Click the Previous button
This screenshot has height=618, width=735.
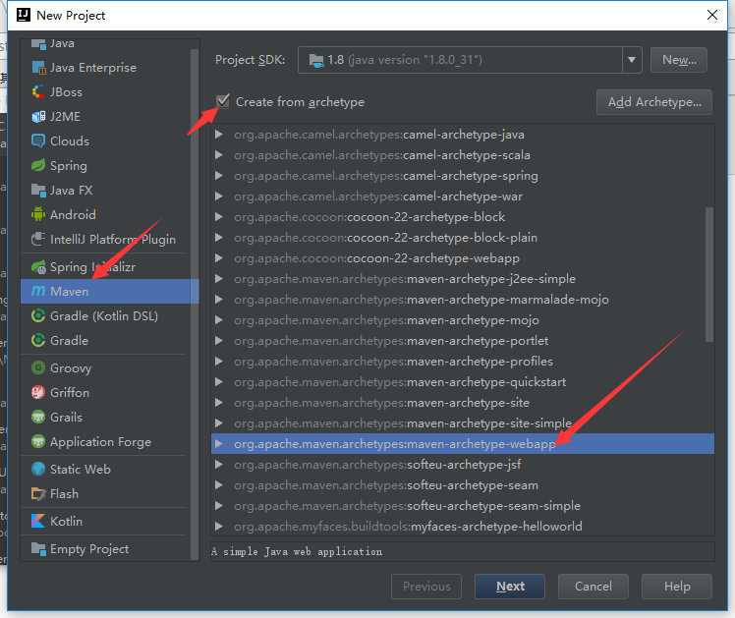pyautogui.click(x=426, y=587)
